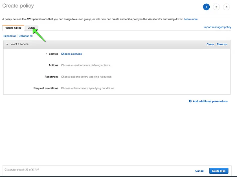
Task: Click the plus icon for additional permissions
Action: [x=190, y=101]
